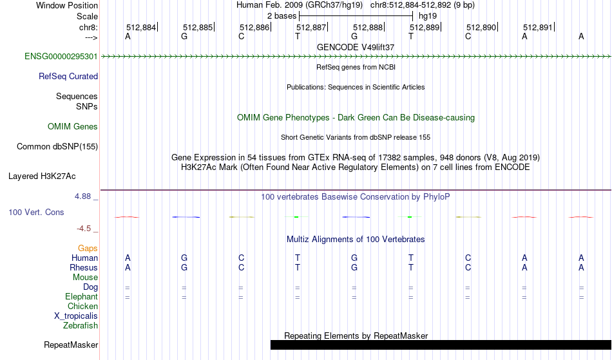Select the Common dbSNP(155) track label
Viewport: 612px width, 360px height.
coord(57,147)
